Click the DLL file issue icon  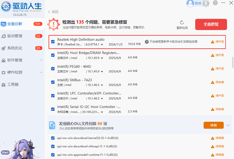[53, 125]
